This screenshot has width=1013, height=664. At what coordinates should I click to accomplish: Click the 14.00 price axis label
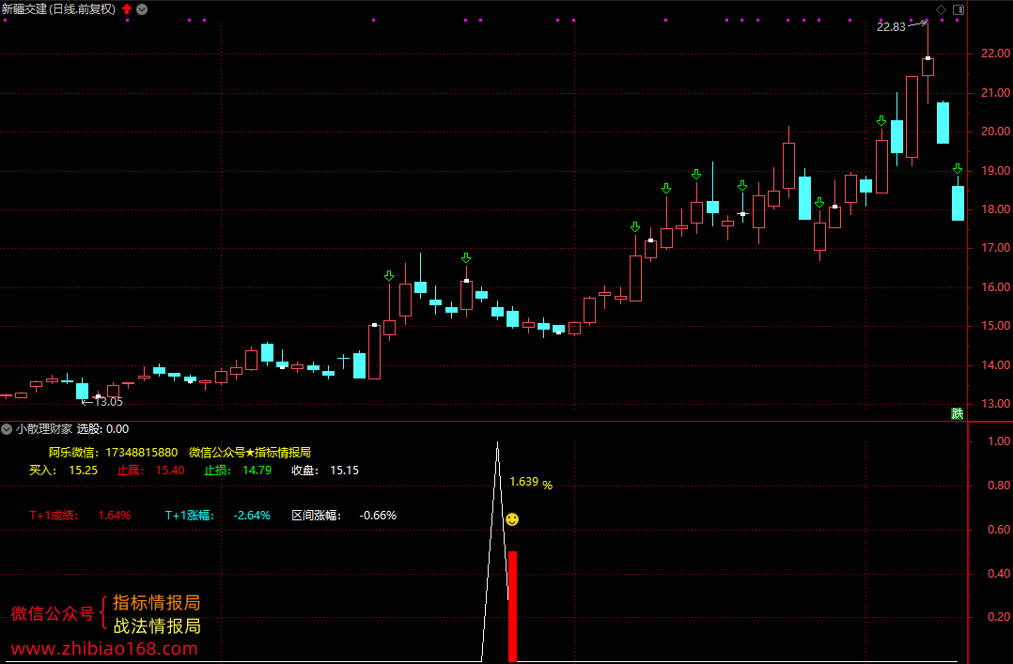[995, 365]
